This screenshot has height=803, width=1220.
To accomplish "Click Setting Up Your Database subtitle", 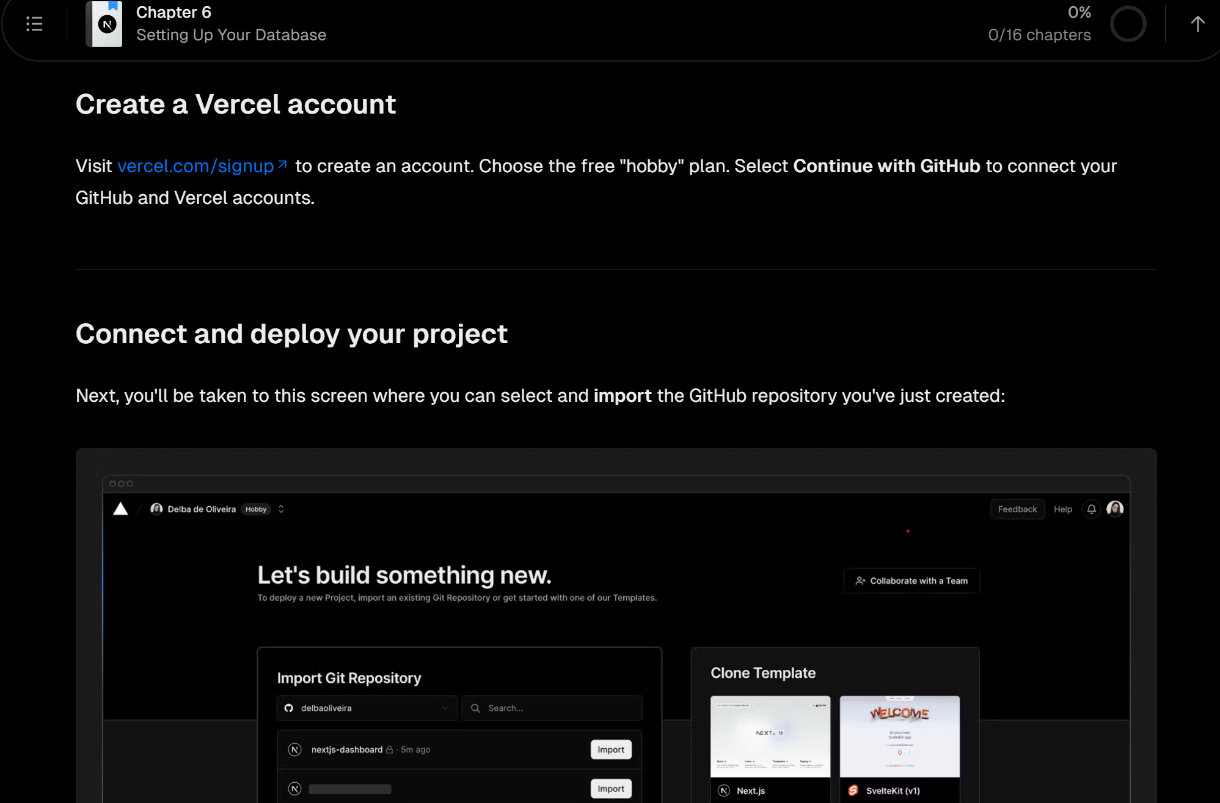I will coord(231,35).
